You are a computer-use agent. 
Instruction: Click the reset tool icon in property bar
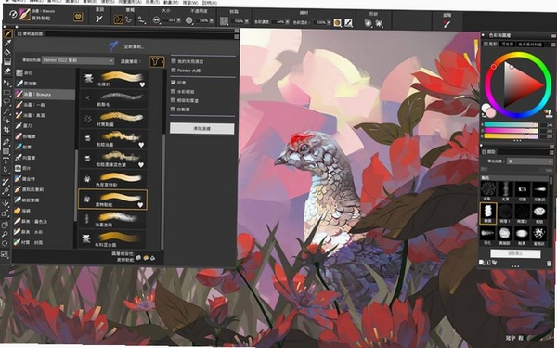[x=99, y=19]
